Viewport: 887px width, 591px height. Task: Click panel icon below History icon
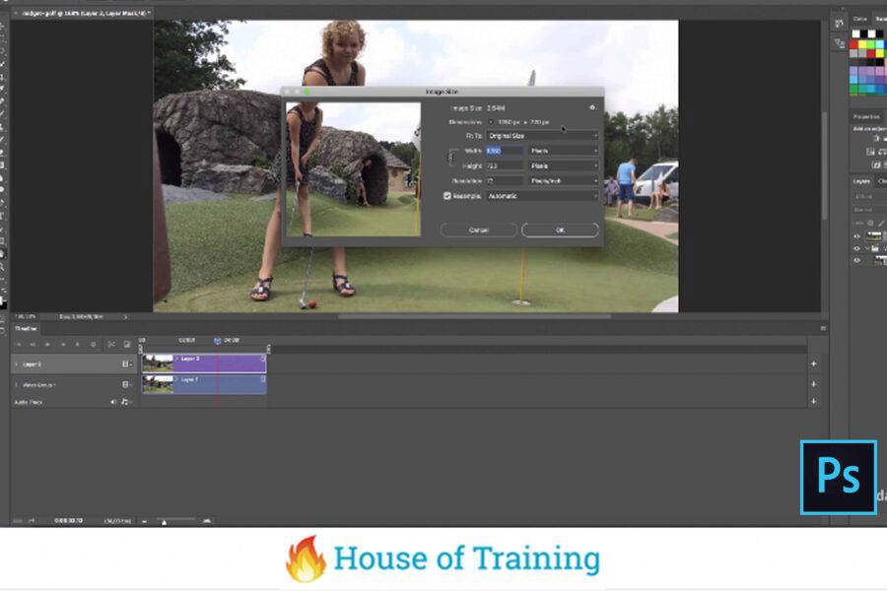pos(839,43)
